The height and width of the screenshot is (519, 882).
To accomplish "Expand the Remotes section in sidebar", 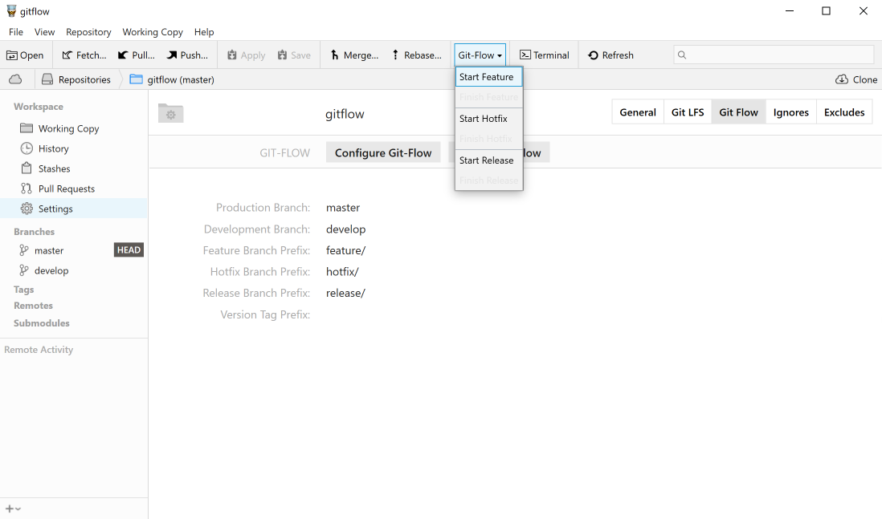I will 33,306.
